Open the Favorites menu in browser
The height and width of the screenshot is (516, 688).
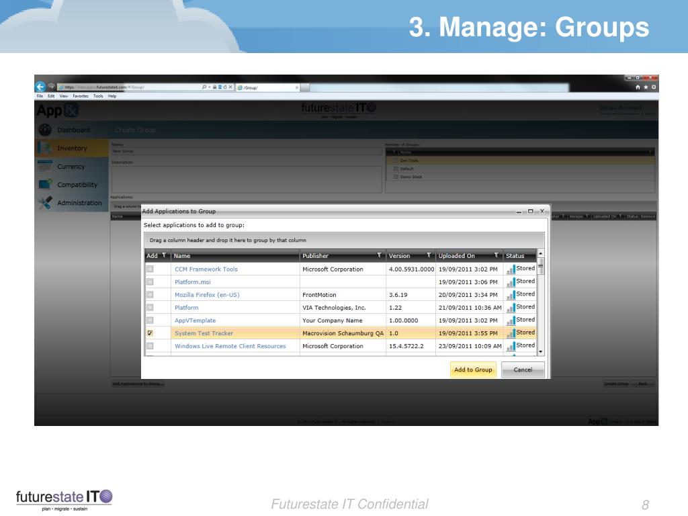(81, 96)
